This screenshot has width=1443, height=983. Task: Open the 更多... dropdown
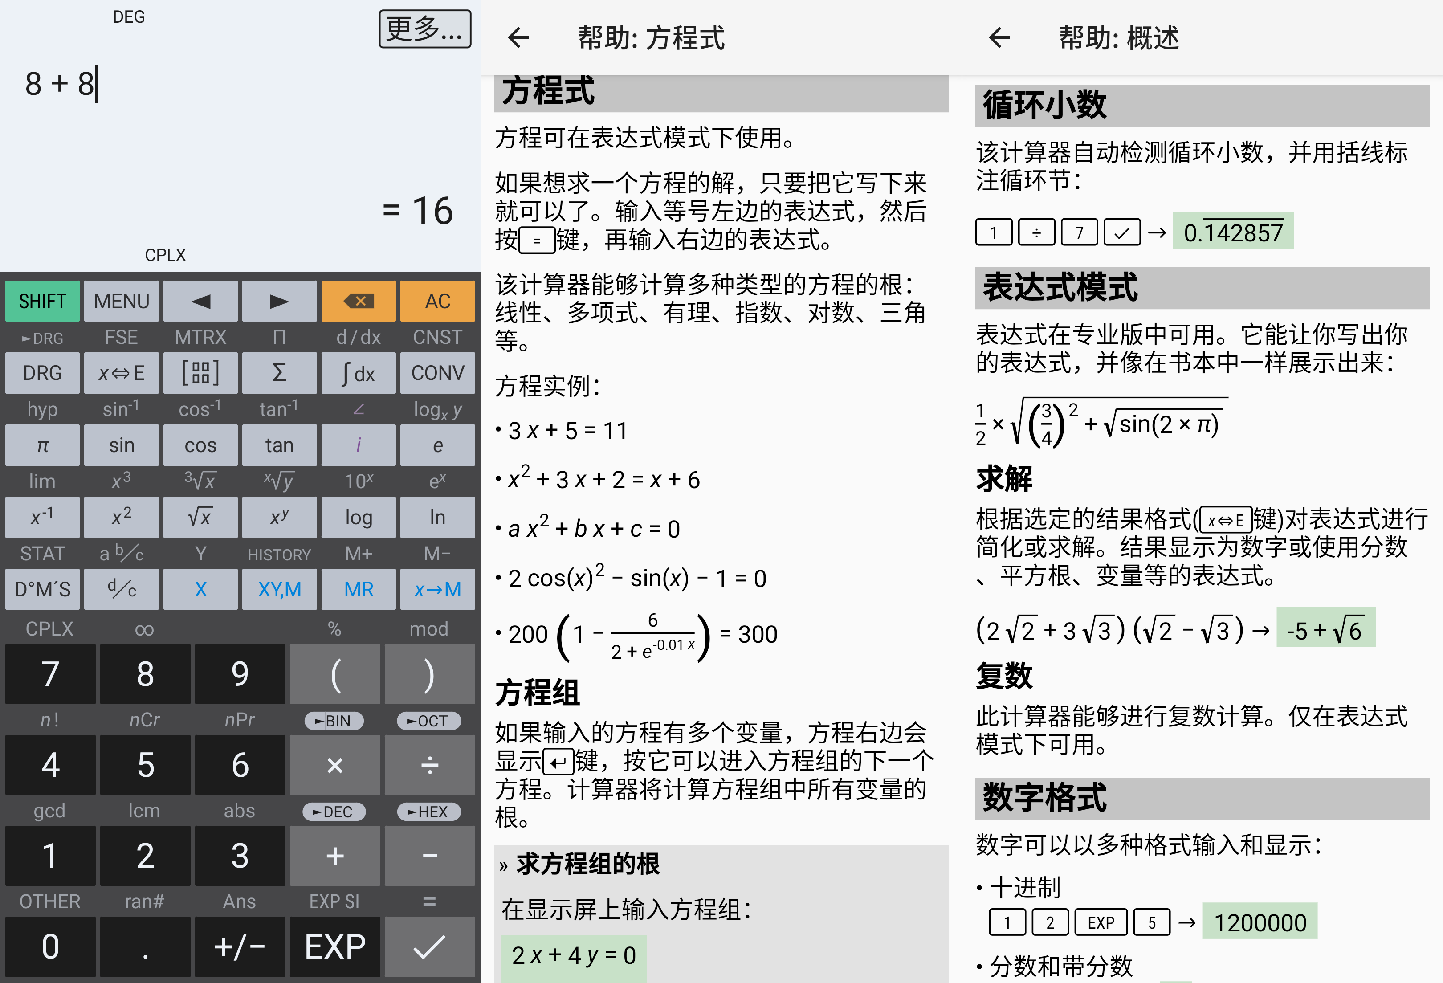click(x=425, y=29)
